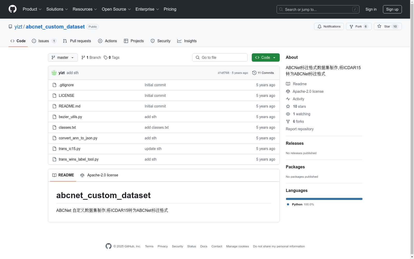Open the Pull requests tab
The width and height of the screenshot is (414, 259).
click(77, 41)
